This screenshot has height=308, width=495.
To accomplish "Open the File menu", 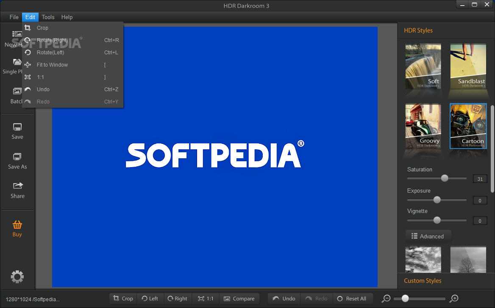I will [14, 17].
